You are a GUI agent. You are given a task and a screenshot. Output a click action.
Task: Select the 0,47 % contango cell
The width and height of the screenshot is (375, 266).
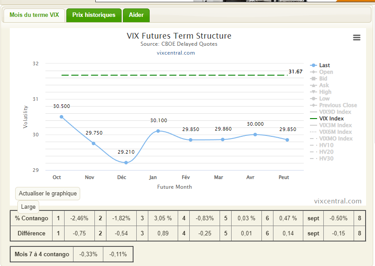tap(288, 218)
